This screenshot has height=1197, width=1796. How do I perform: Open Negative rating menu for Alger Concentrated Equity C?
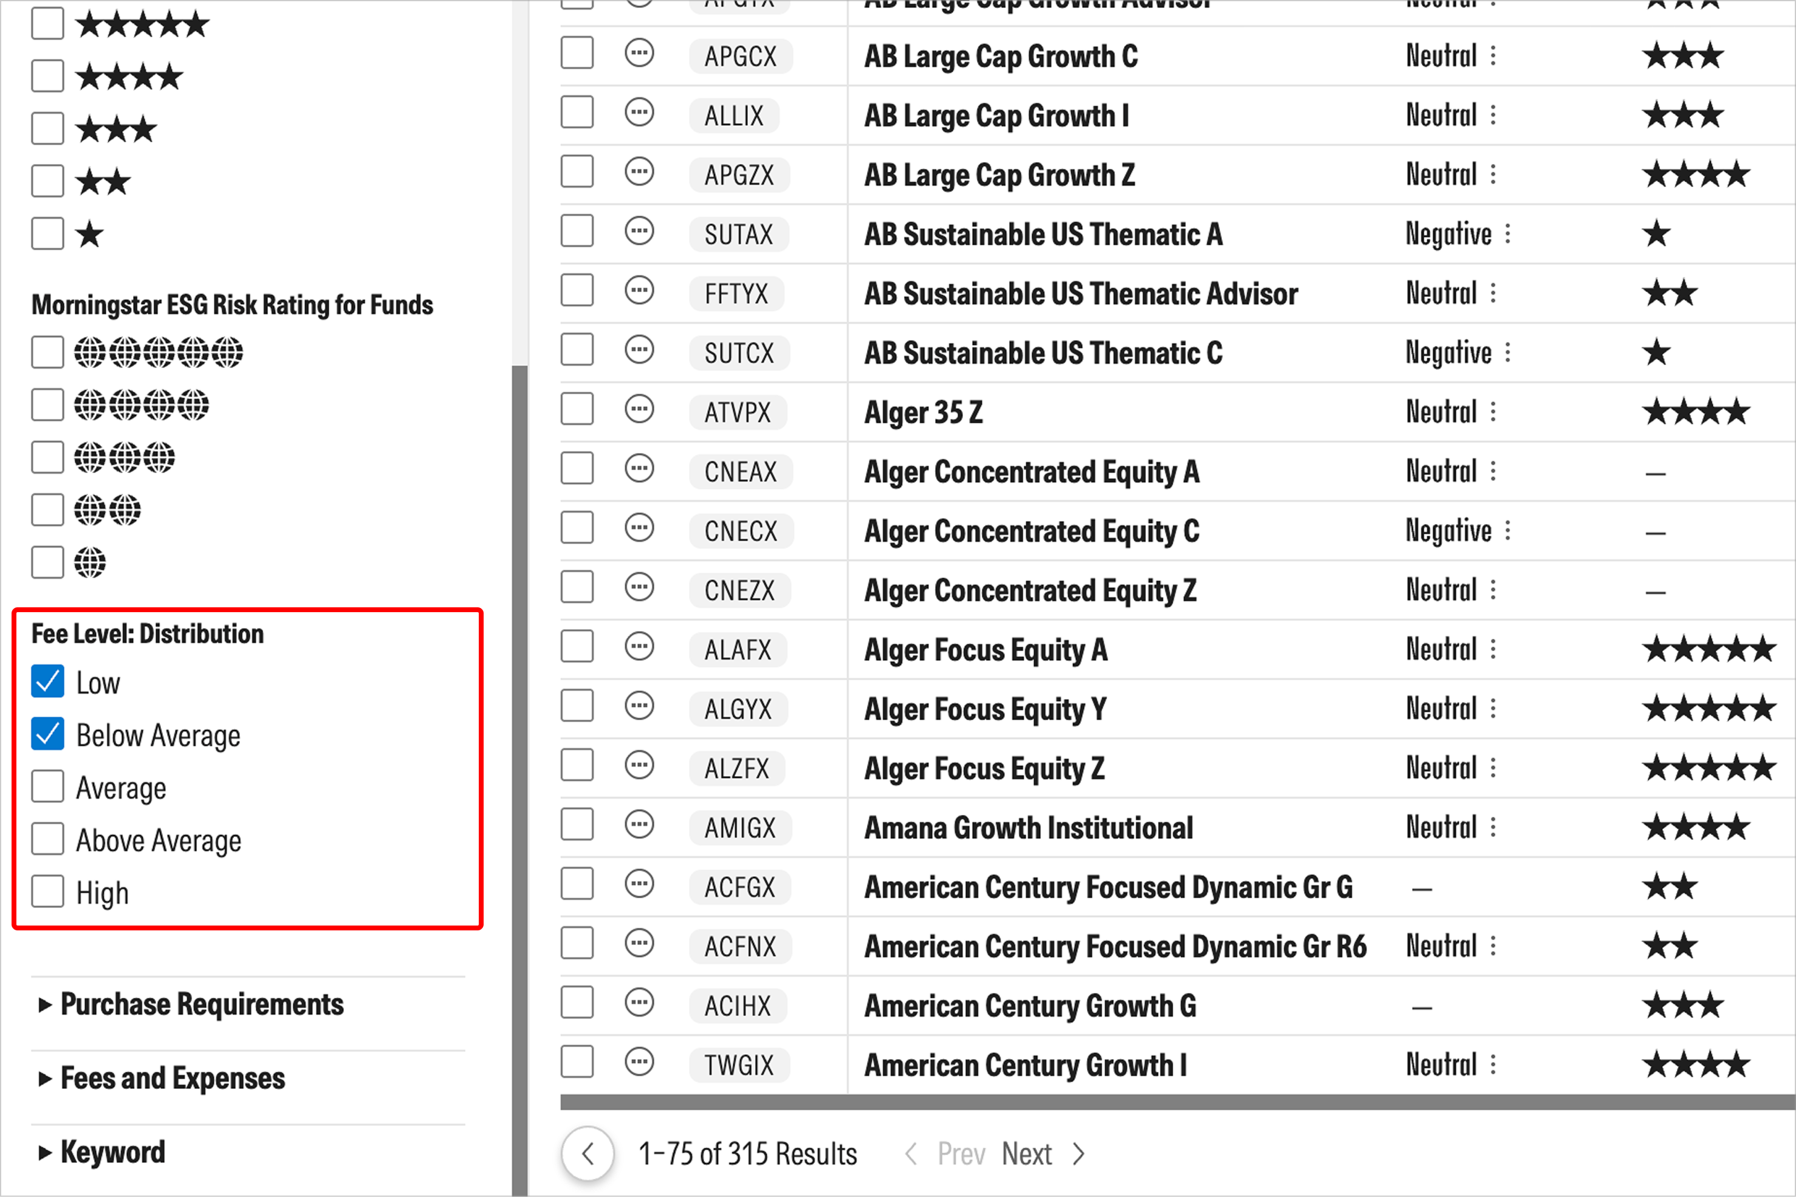[1507, 531]
